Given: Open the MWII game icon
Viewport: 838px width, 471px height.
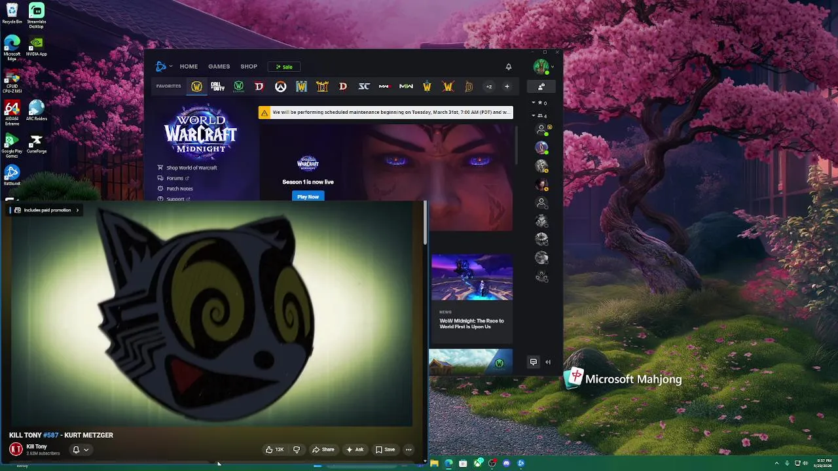Looking at the screenshot, I should coord(406,86).
